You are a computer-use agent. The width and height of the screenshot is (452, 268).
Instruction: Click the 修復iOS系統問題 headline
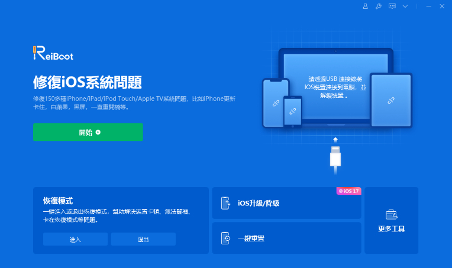88,82
